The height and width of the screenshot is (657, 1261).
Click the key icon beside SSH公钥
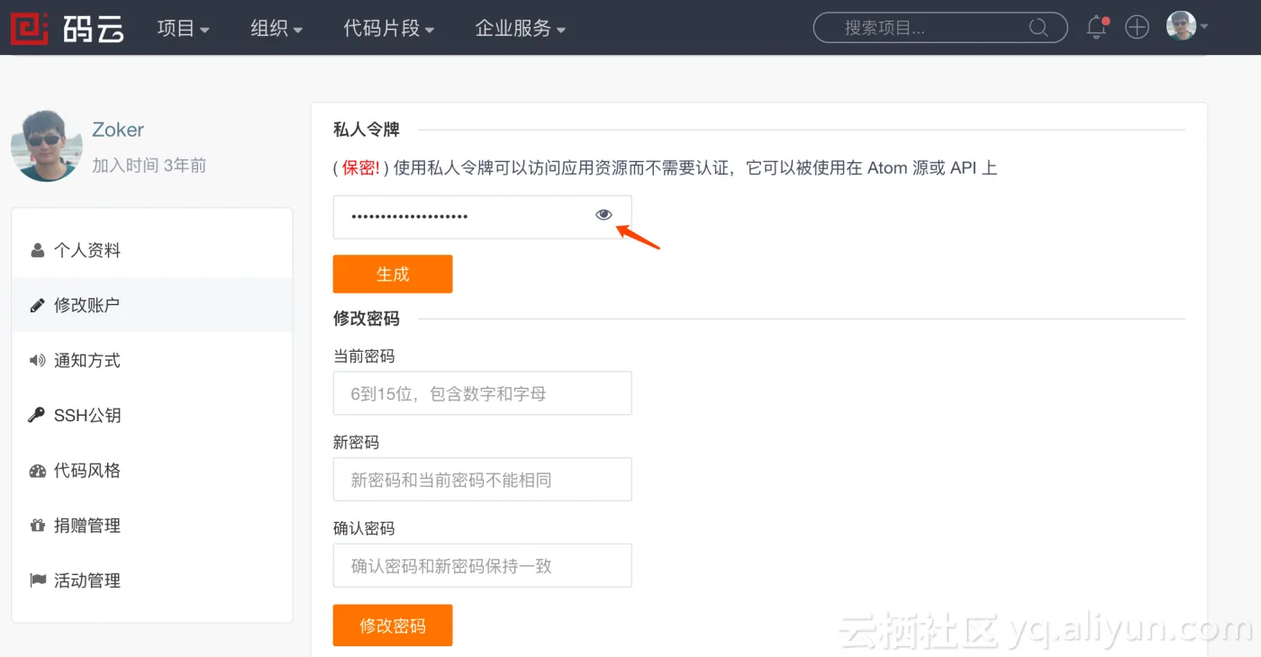[x=37, y=415]
